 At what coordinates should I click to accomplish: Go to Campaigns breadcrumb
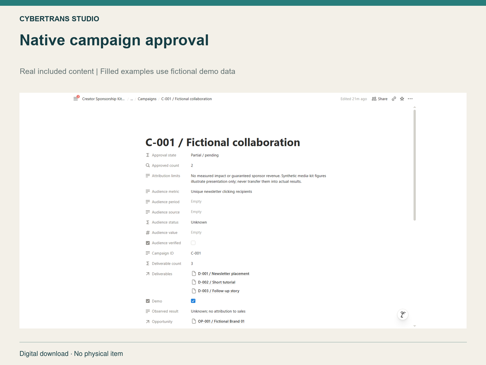(x=147, y=99)
